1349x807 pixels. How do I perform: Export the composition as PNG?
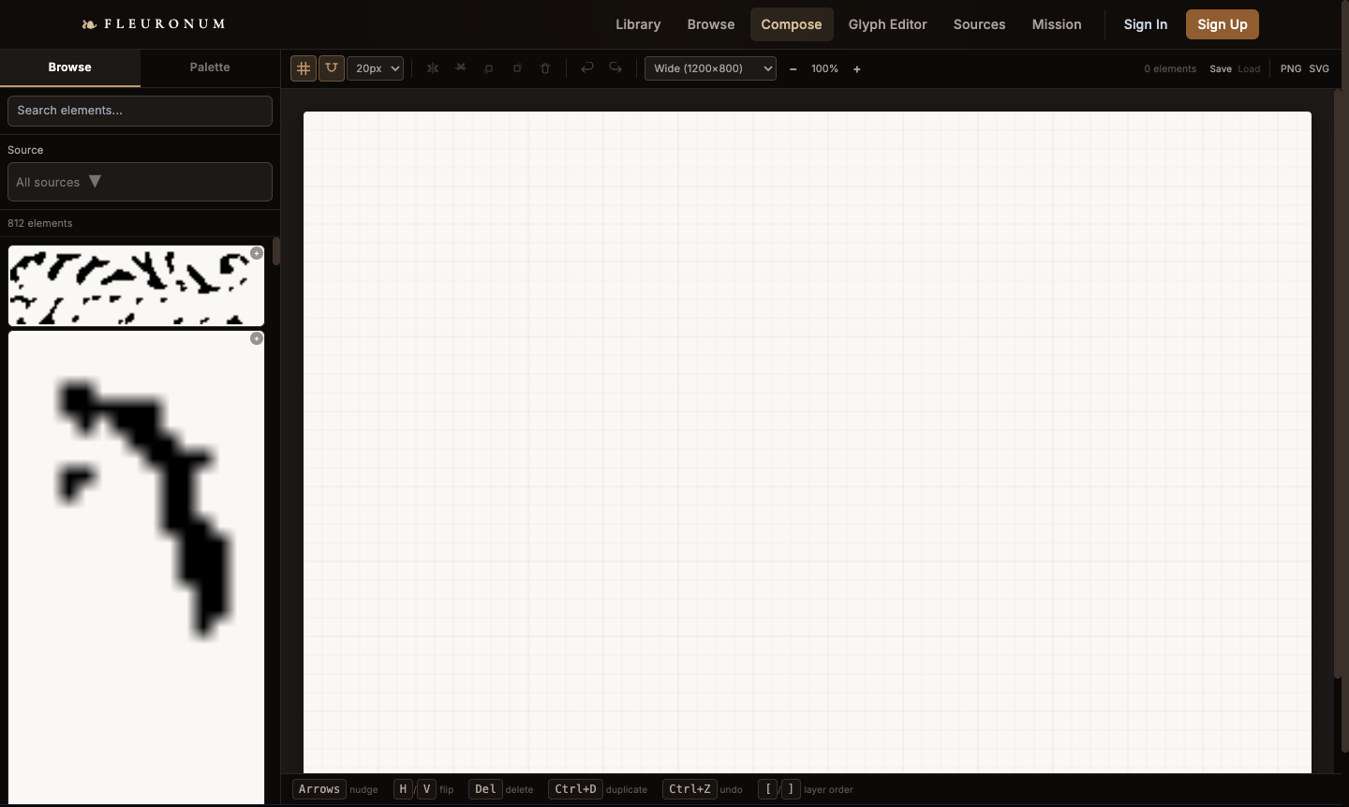coord(1291,69)
